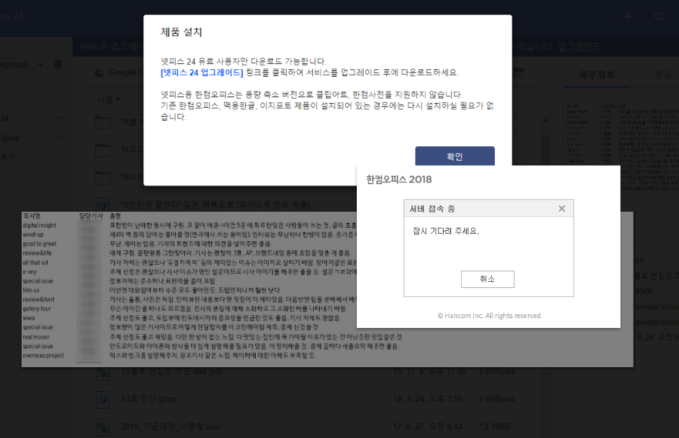This screenshot has width=679, height=438.
Task: Click the spreadsheet icon beside 2016_지급대장_이종철.xlsx
Action: tap(103, 427)
